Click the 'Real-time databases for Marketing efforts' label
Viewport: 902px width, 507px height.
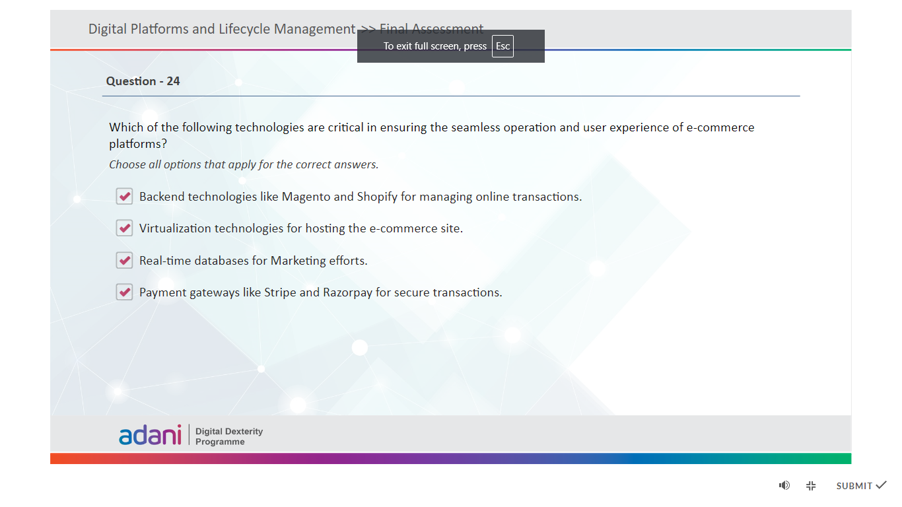point(254,261)
